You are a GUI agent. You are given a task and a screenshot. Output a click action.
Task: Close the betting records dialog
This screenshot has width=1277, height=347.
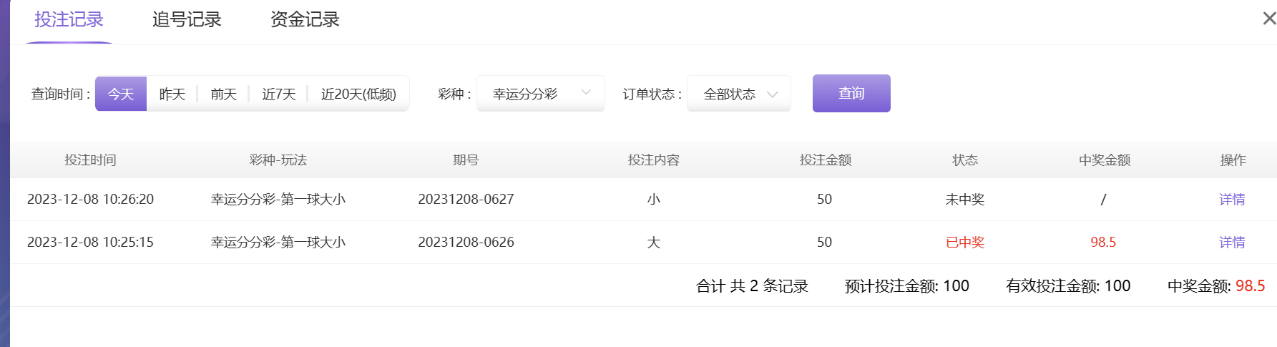[1268, 19]
